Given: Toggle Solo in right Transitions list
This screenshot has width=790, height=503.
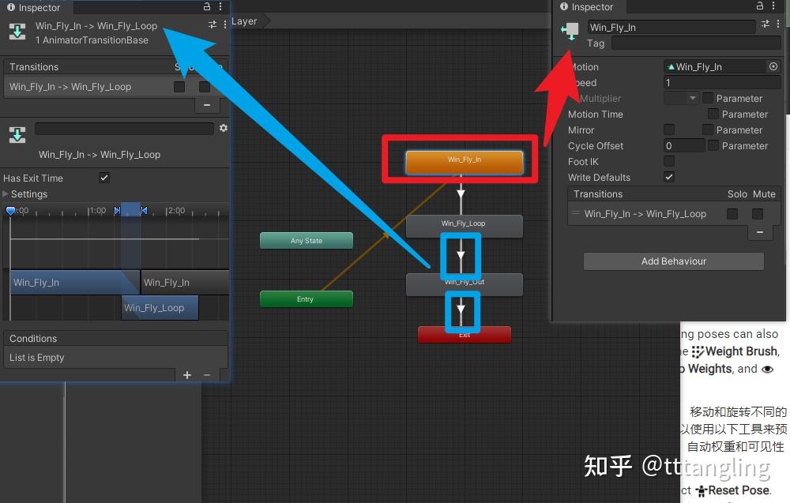Looking at the screenshot, I should pyautogui.click(x=732, y=214).
